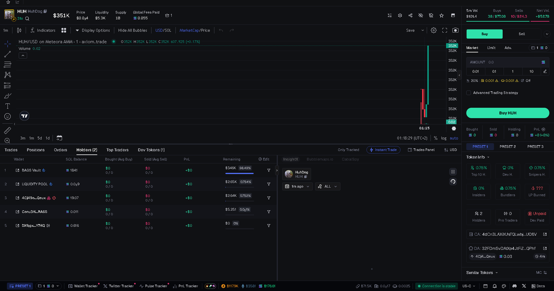Toggle percent scale on chart
The image size is (554, 291).
coord(435,138)
